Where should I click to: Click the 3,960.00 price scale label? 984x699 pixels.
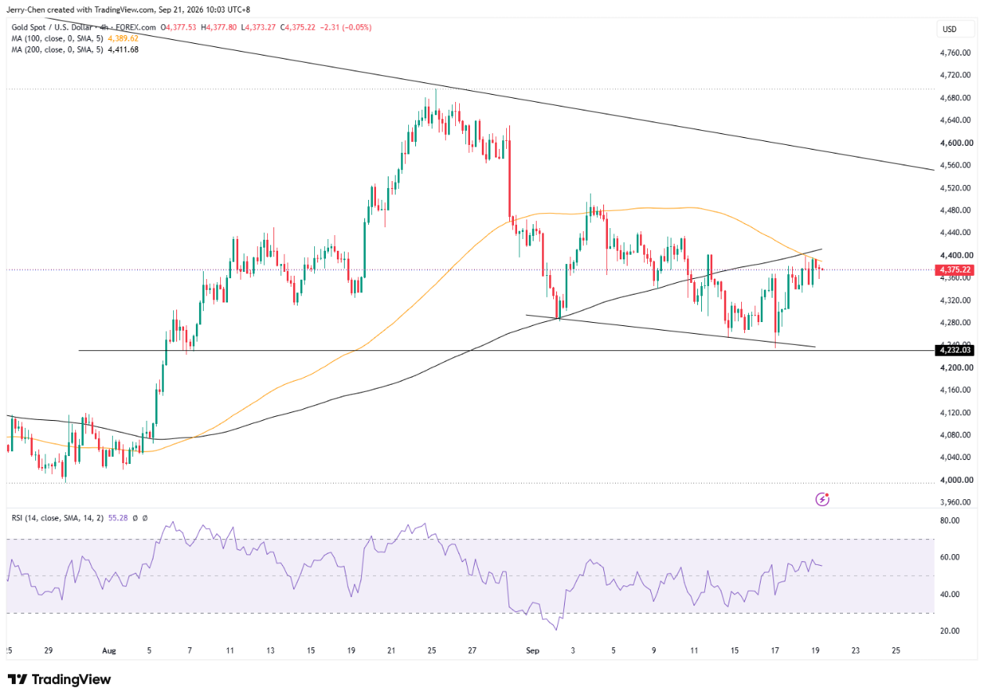pos(954,502)
